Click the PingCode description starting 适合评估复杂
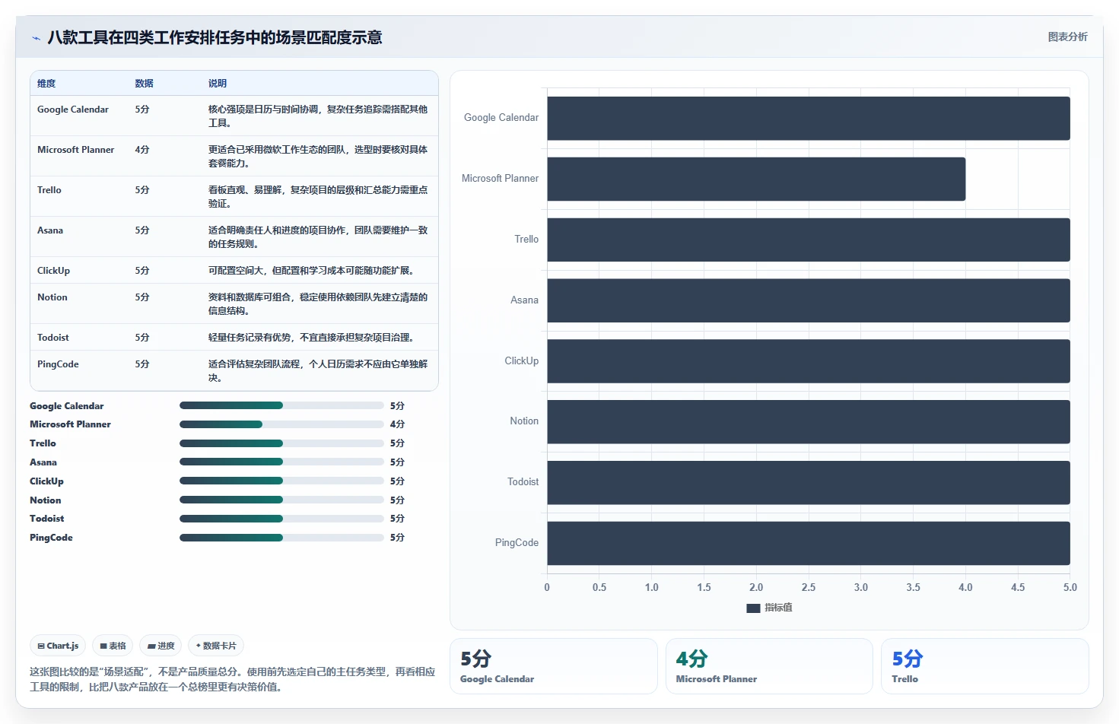Image resolution: width=1119 pixels, height=724 pixels. 318,371
